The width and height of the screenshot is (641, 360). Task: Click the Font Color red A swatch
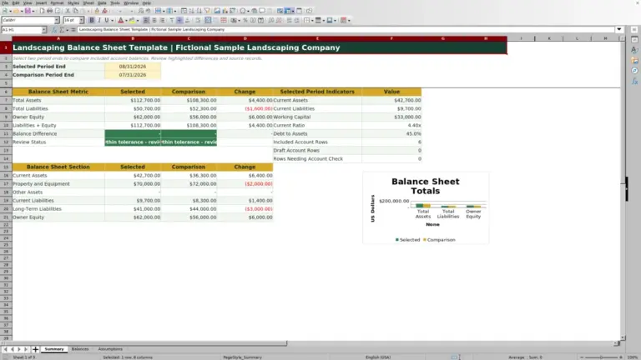(120, 20)
